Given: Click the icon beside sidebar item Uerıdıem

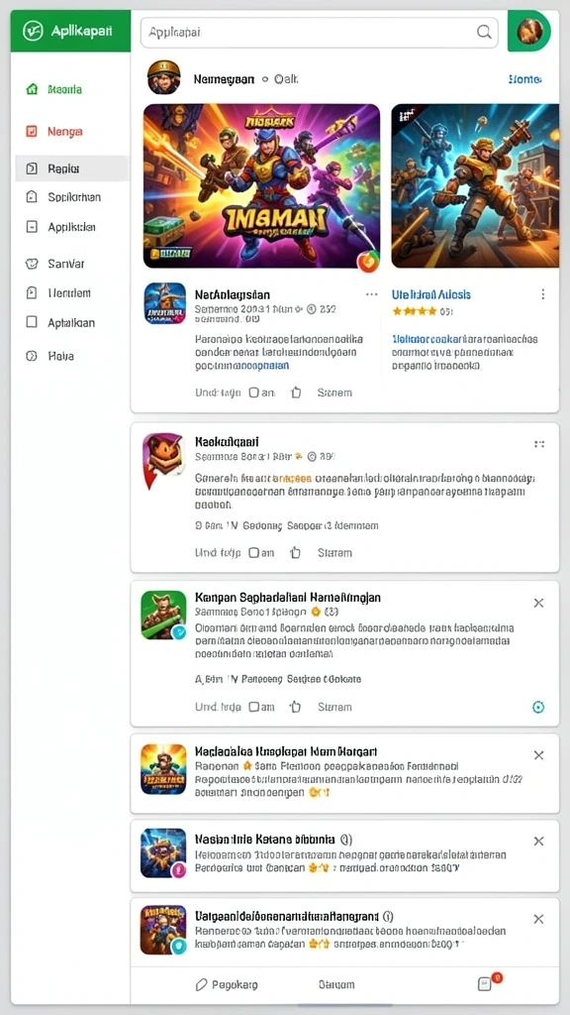Looking at the screenshot, I should (x=31, y=293).
